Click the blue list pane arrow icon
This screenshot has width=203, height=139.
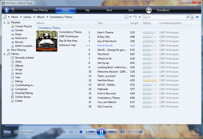coord(197,17)
